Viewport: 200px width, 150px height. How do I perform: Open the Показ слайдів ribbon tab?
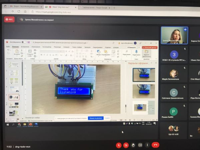tap(77, 47)
